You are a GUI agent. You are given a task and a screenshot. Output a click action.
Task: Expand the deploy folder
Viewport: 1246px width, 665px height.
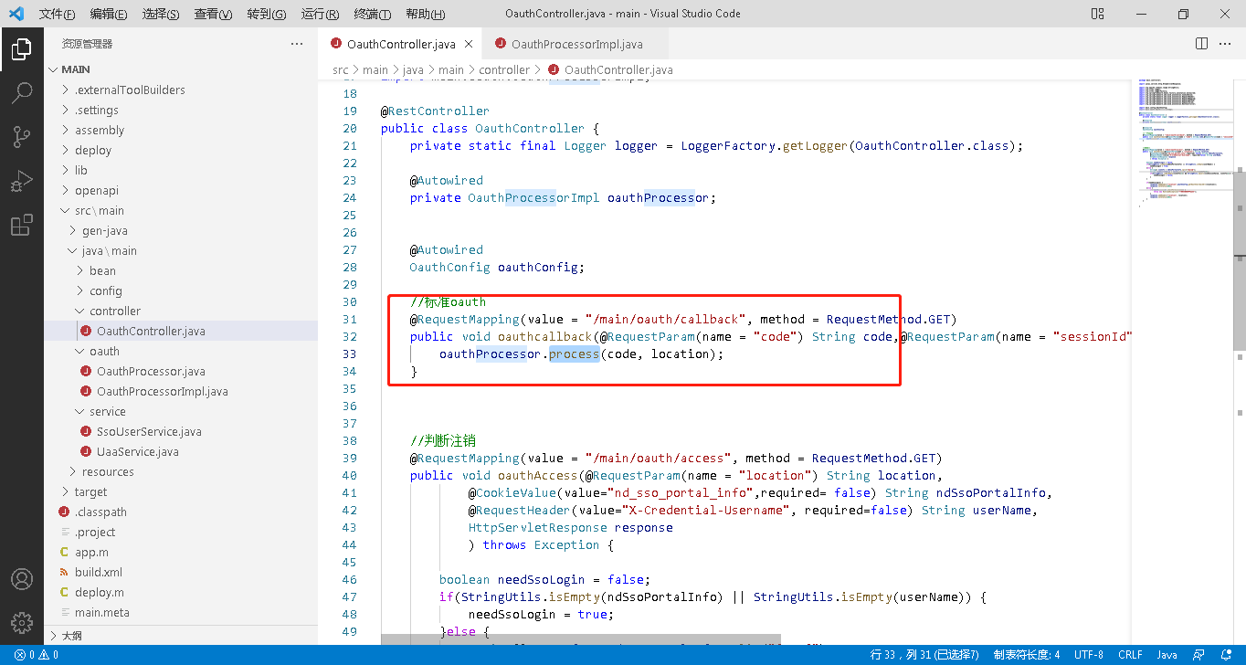[x=92, y=150]
